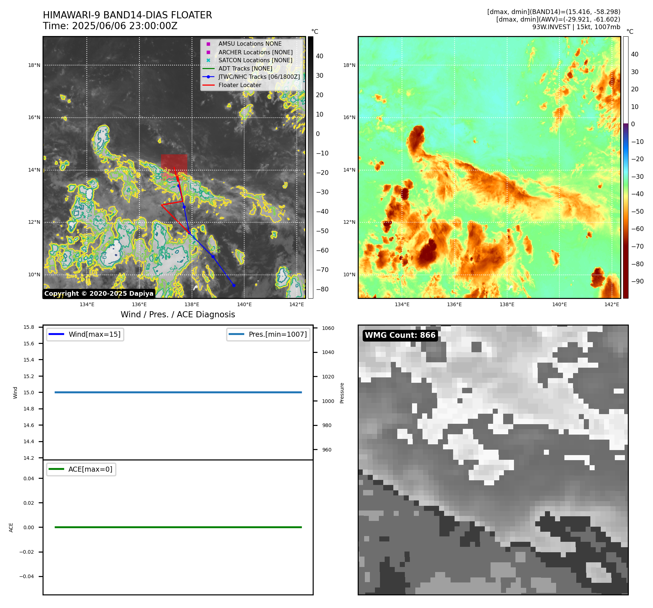Click the green ACE line in chart

[178, 527]
